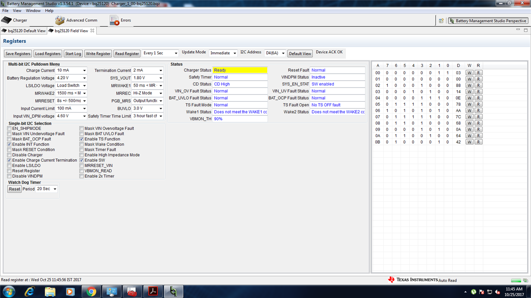Screen dimensions: 531x298
Task: Expand the Termination Current dropdown
Action: [x=148, y=70]
